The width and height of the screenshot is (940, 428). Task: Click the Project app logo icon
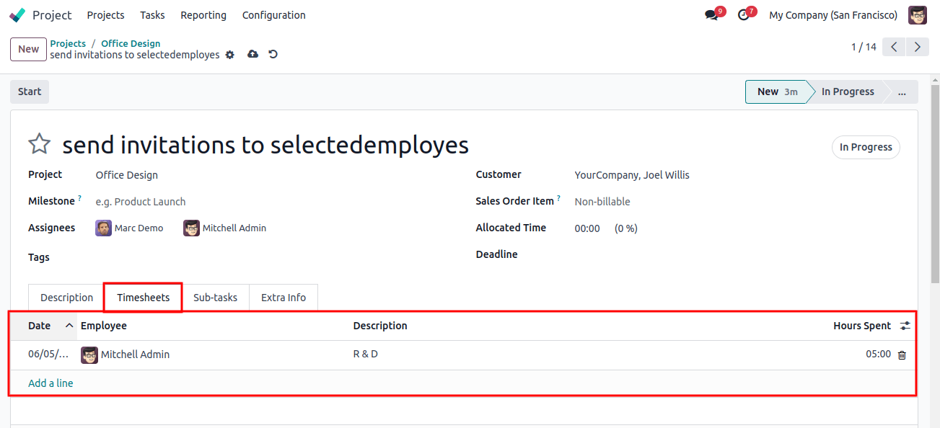click(18, 15)
